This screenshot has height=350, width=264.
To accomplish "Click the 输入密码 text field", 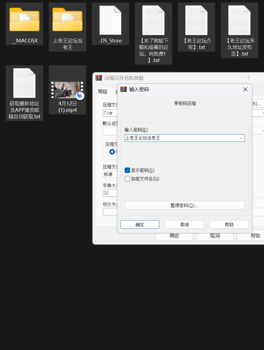I will [181, 138].
